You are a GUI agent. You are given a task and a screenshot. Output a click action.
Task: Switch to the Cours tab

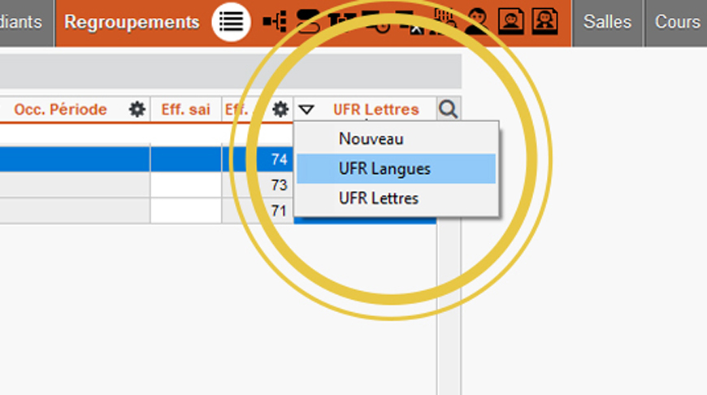pos(677,22)
